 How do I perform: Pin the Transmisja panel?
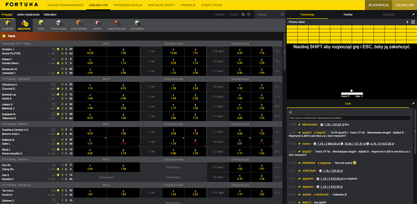click(413, 15)
